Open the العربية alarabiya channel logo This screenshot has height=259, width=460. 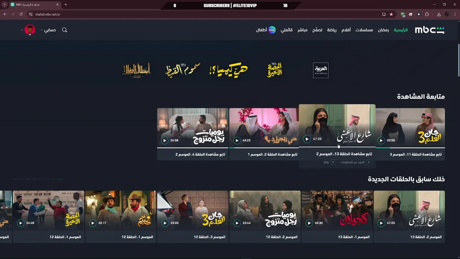point(321,70)
